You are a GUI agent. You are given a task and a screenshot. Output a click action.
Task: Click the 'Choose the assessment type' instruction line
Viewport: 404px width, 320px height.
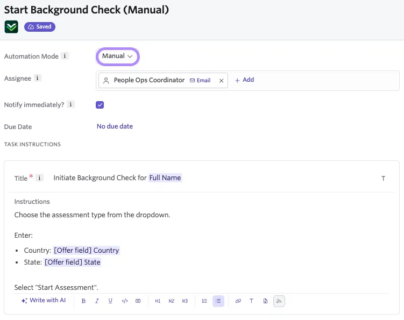point(92,215)
